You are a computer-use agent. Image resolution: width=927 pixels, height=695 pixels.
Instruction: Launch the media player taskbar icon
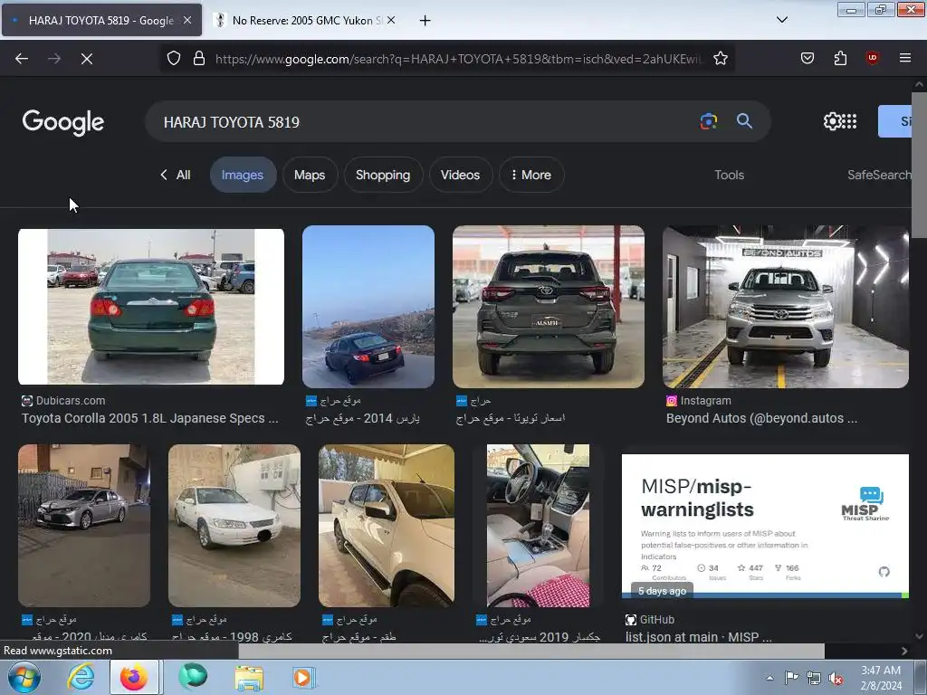click(x=304, y=678)
